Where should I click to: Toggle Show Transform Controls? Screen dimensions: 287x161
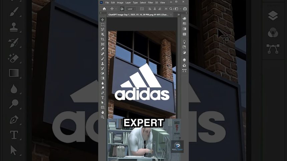coord(142,9)
